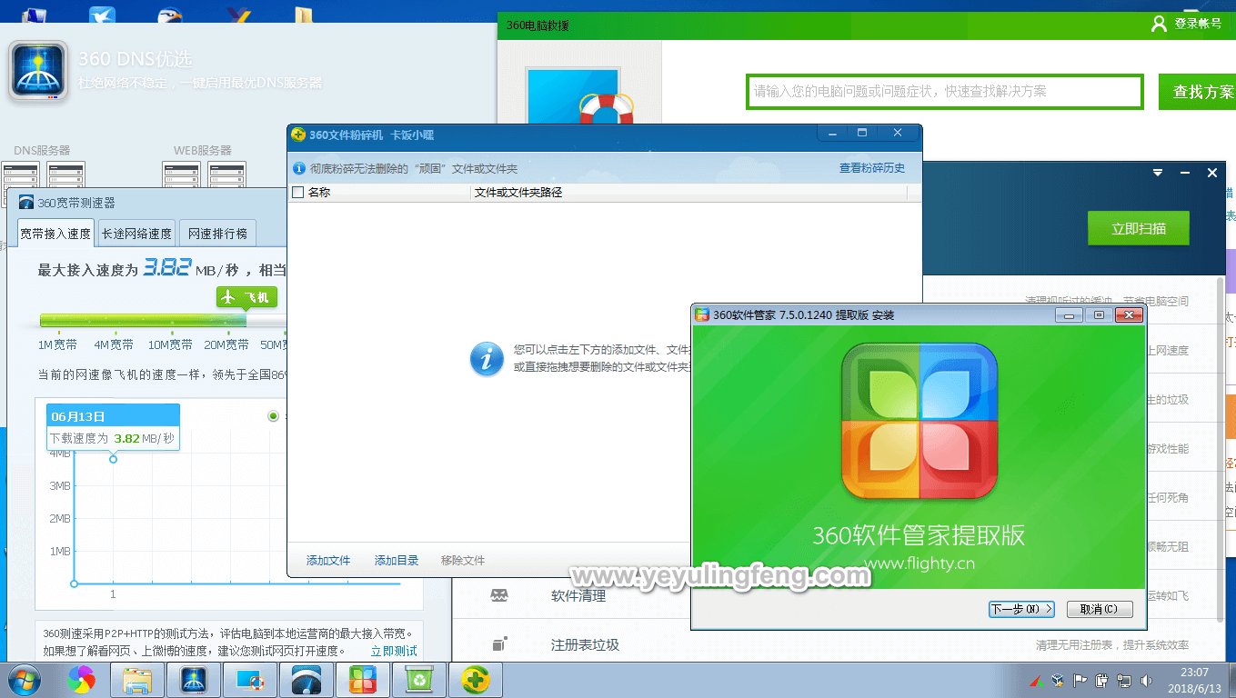
Task: Switch to 360软件管家 installer on the taskbar
Action: pyautogui.click(x=363, y=680)
